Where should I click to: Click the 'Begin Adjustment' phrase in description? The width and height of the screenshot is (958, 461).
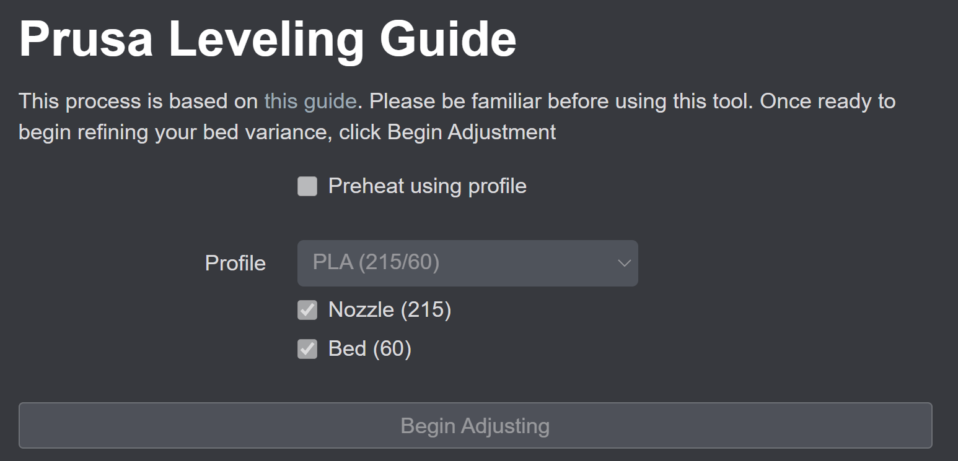pos(472,132)
